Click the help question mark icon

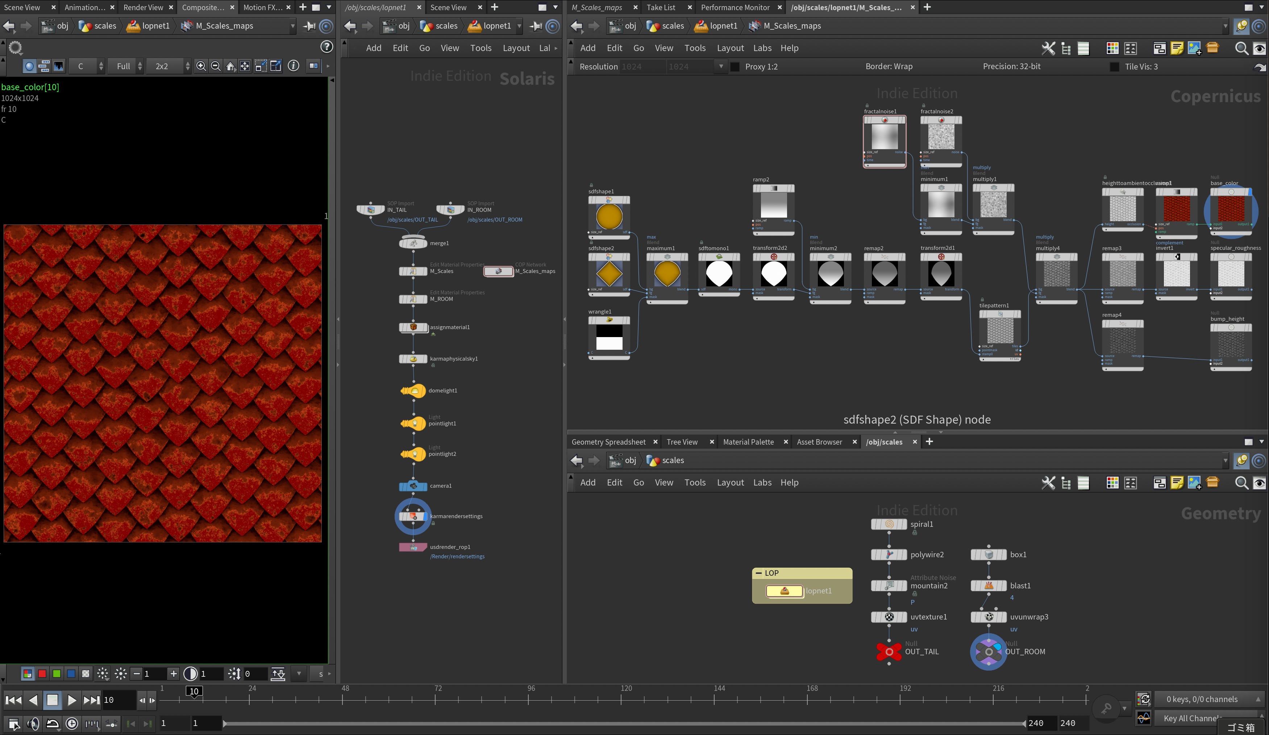pos(326,47)
